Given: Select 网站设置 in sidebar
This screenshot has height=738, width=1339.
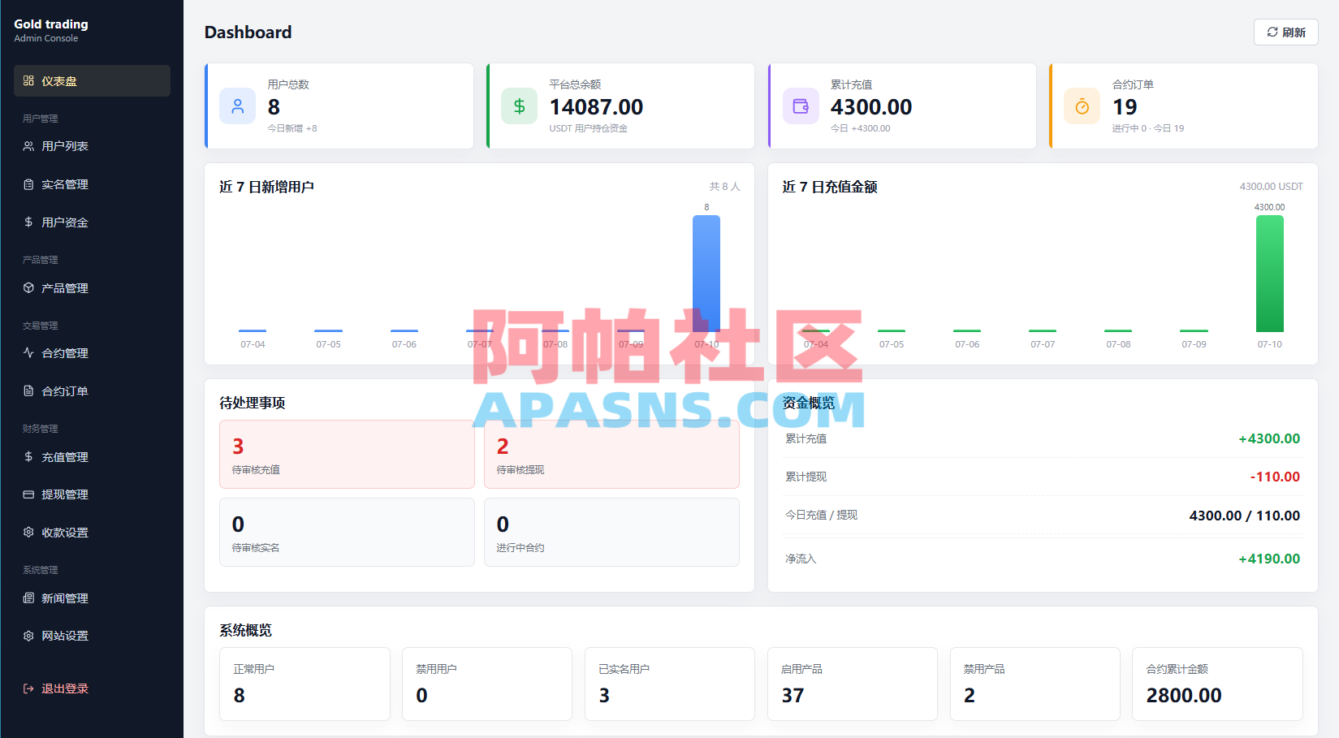Looking at the screenshot, I should (x=92, y=636).
